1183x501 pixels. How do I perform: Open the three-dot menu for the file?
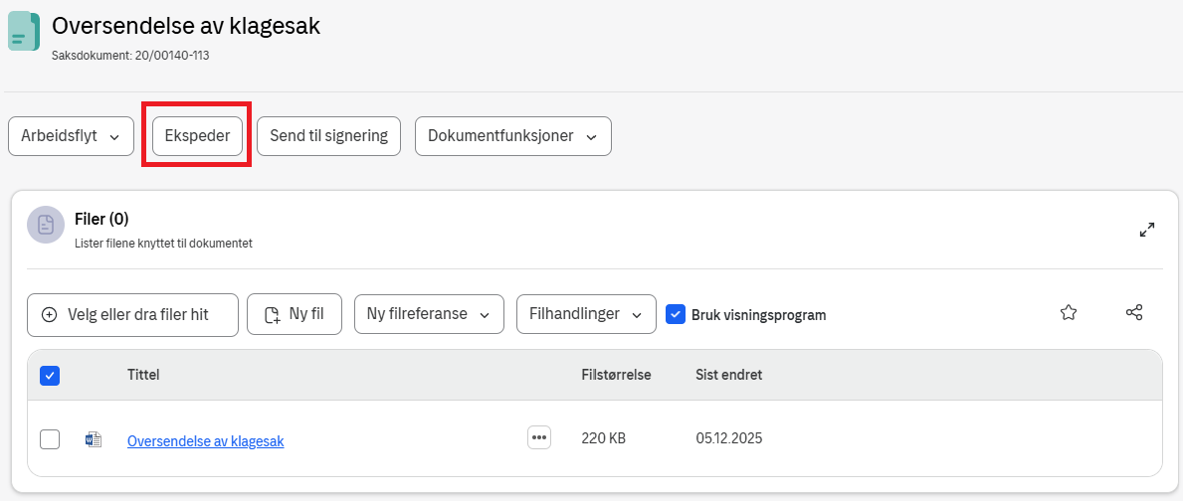[x=539, y=438]
